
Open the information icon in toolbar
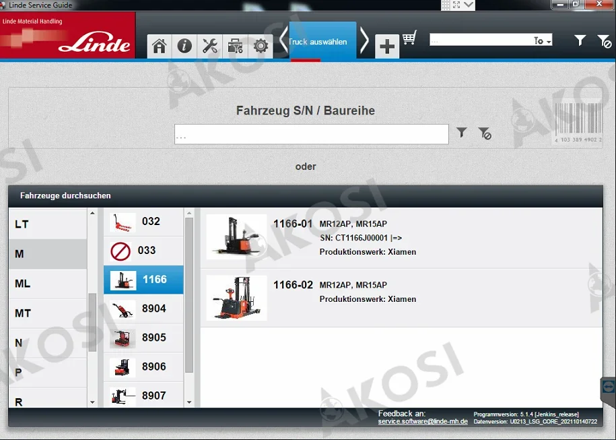184,46
